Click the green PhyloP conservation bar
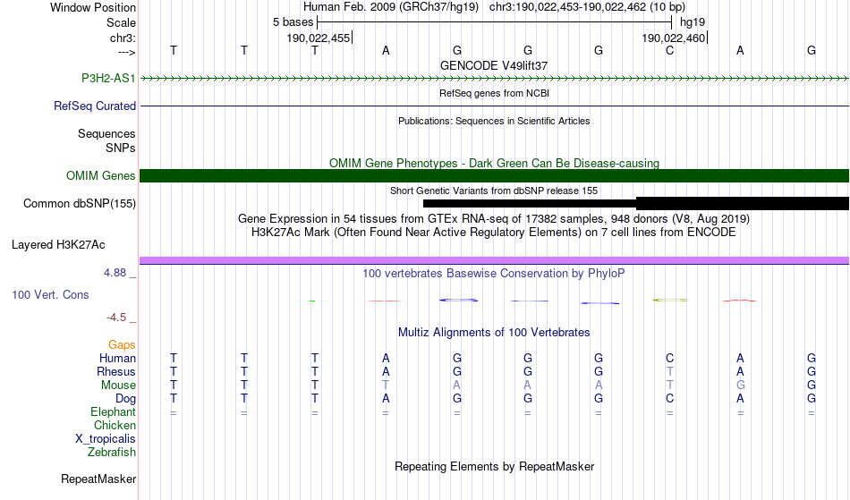The width and height of the screenshot is (850, 500). tap(313, 301)
